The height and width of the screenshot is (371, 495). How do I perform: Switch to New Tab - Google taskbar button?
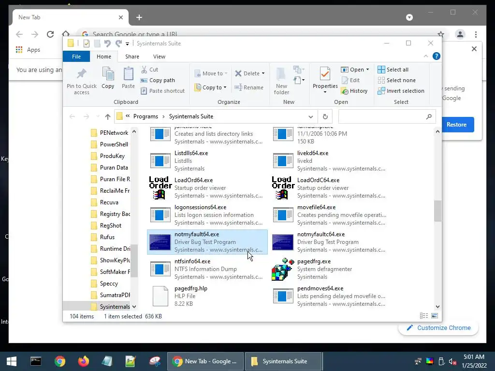pos(205,361)
